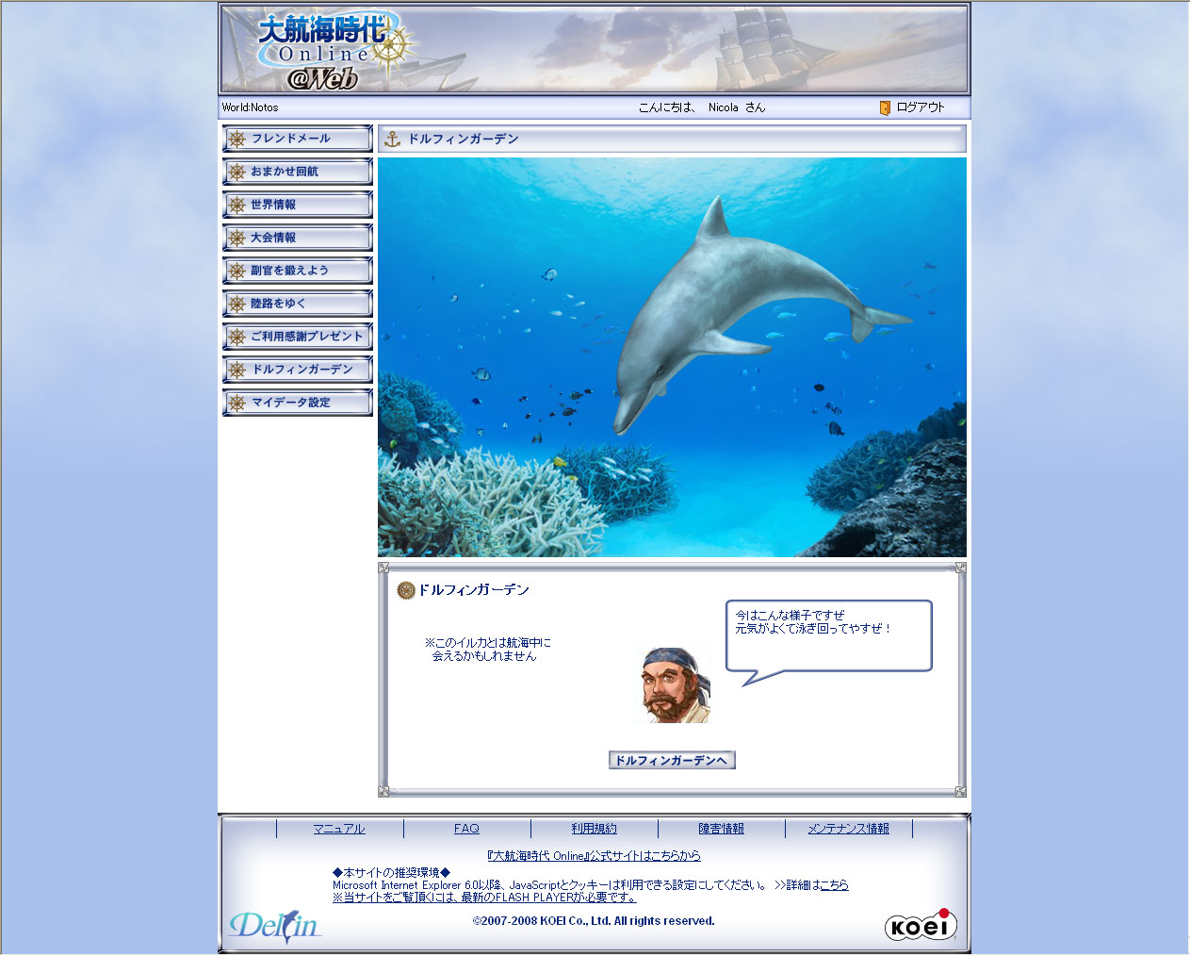Click the Delfin logo in footer
Screen dimensions: 1190x956
click(275, 927)
